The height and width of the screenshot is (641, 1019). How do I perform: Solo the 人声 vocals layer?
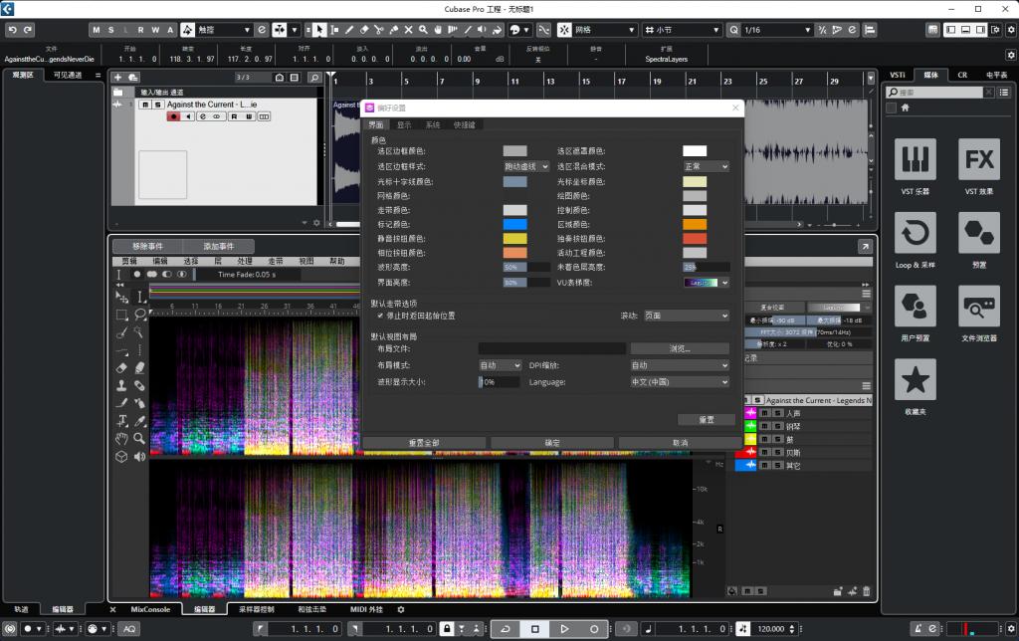point(777,413)
